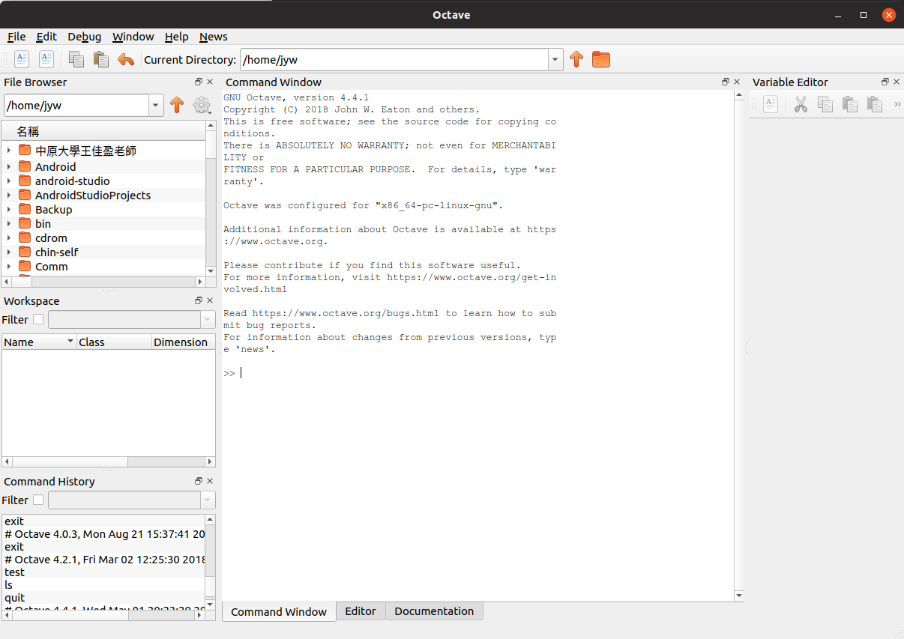Click the Paste icon in main toolbar
Viewport: 904px width, 639px height.
[x=100, y=59]
